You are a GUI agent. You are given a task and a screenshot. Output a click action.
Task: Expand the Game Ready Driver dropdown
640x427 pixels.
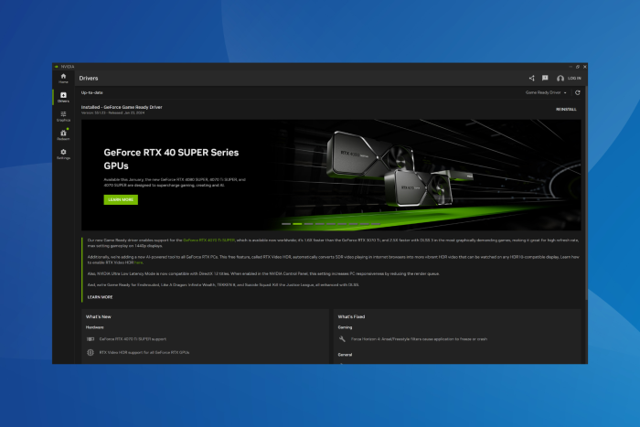[x=546, y=92]
